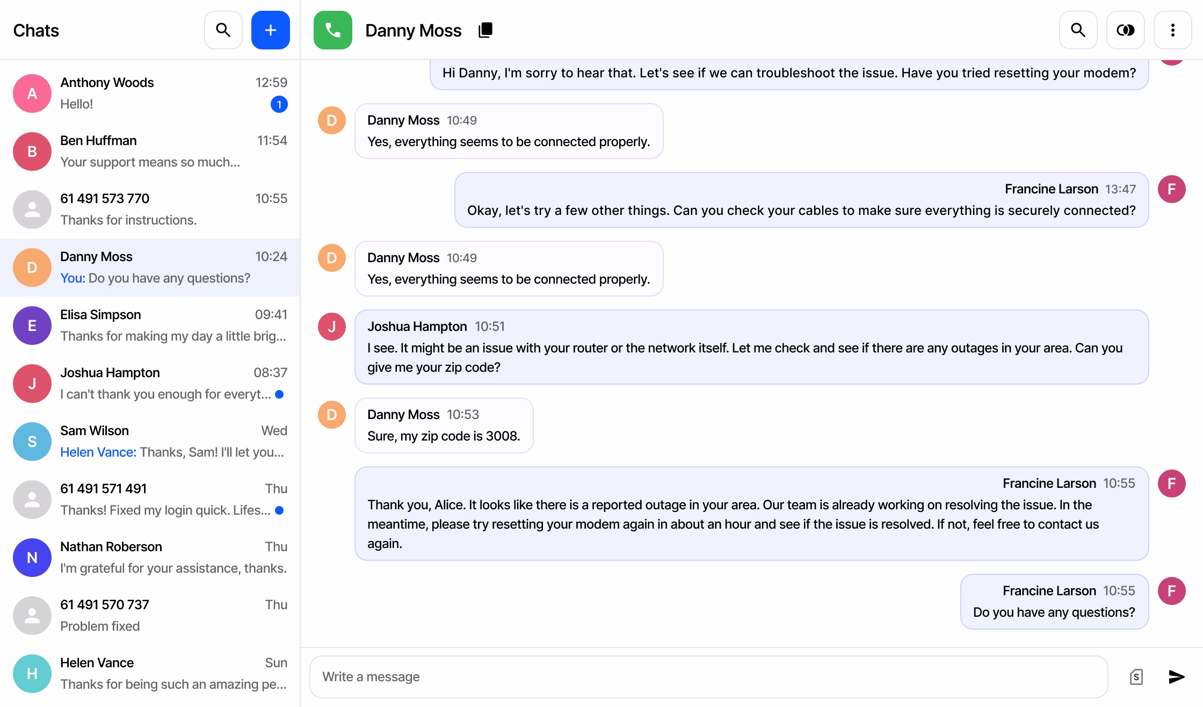Image resolution: width=1203 pixels, height=707 pixels.
Task: Select Danny Moss chat in sidebar
Action: click(150, 268)
